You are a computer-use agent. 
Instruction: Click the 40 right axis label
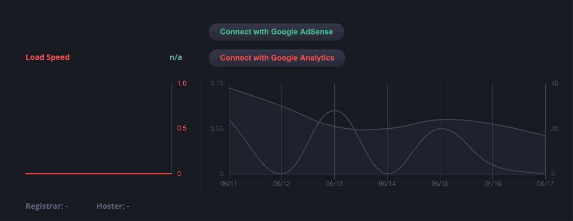(555, 83)
